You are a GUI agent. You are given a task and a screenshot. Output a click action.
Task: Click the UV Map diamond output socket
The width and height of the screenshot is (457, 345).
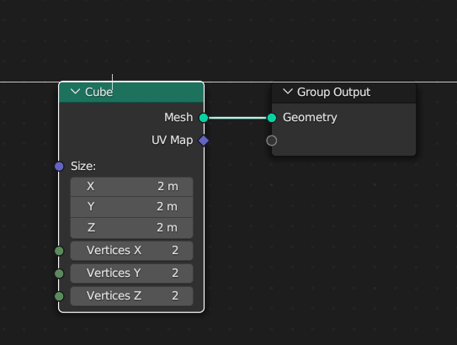click(x=204, y=141)
